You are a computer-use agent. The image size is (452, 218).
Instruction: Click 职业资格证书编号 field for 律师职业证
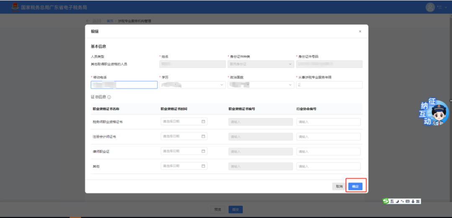(x=261, y=152)
